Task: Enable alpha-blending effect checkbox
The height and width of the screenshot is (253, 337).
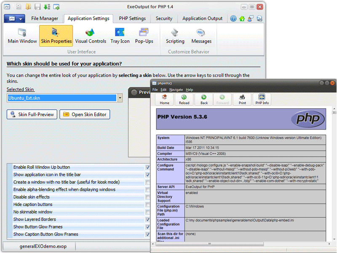Action: click(x=148, y=189)
